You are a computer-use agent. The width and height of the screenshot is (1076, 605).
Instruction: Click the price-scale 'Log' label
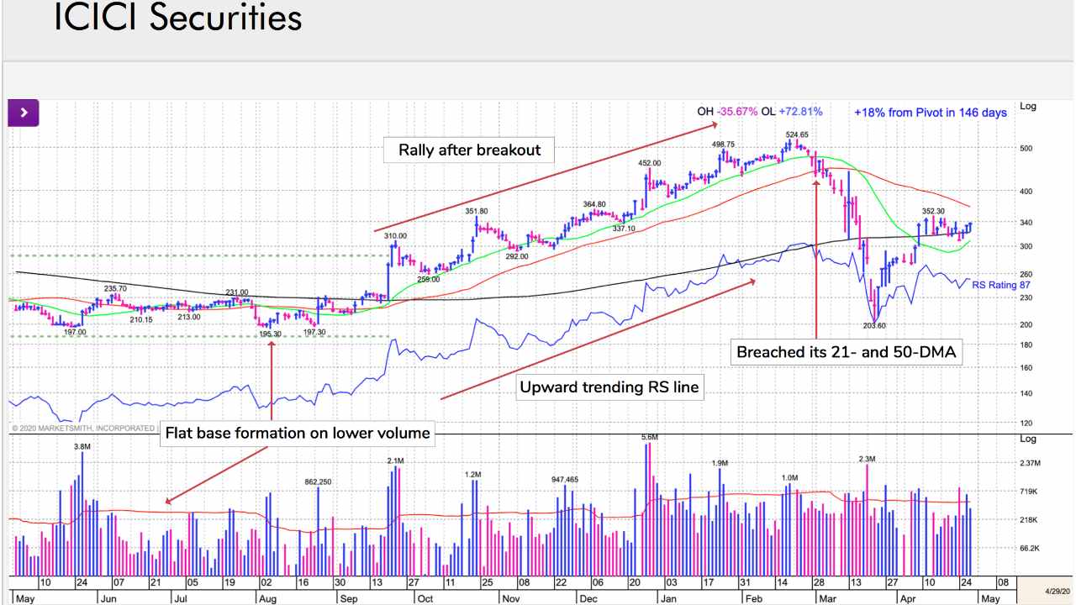pos(1027,107)
